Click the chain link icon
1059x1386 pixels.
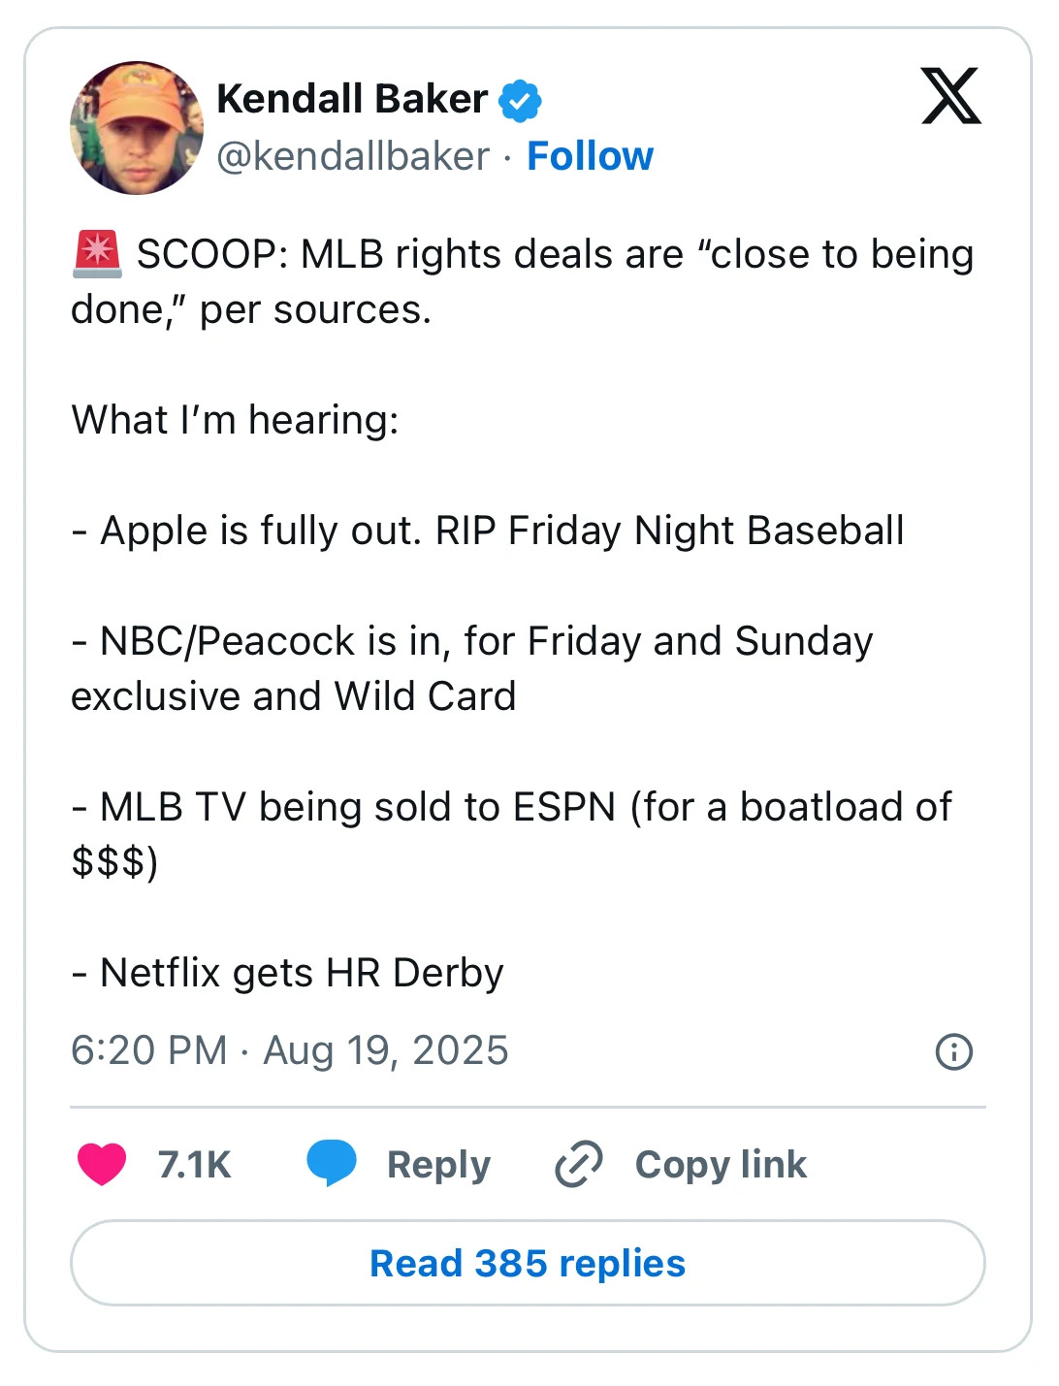[579, 1164]
